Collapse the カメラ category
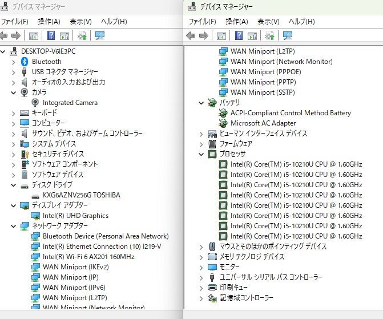Screen dimensions: 383x319 pyautogui.click(x=14, y=92)
